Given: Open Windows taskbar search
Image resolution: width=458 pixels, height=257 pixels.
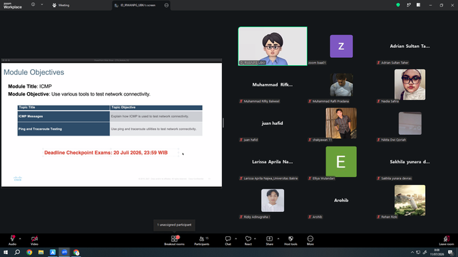Looking at the screenshot, I should [17, 252].
